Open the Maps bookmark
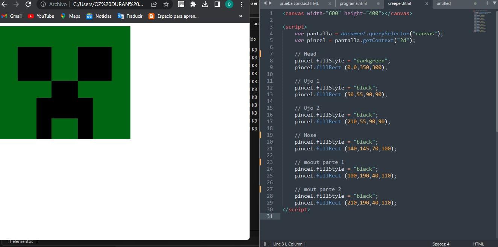This screenshot has height=247, width=498. coord(70,16)
